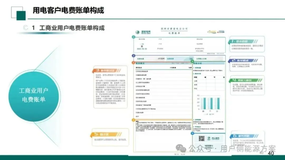285x160 pixels.
Task: Click the green numbered marker 4 circle
Action: tap(192, 61)
